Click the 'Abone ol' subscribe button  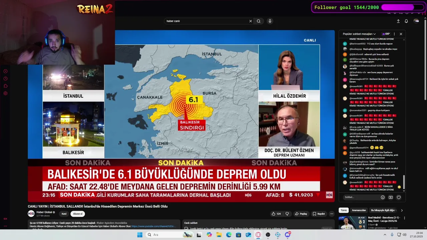pos(77,214)
